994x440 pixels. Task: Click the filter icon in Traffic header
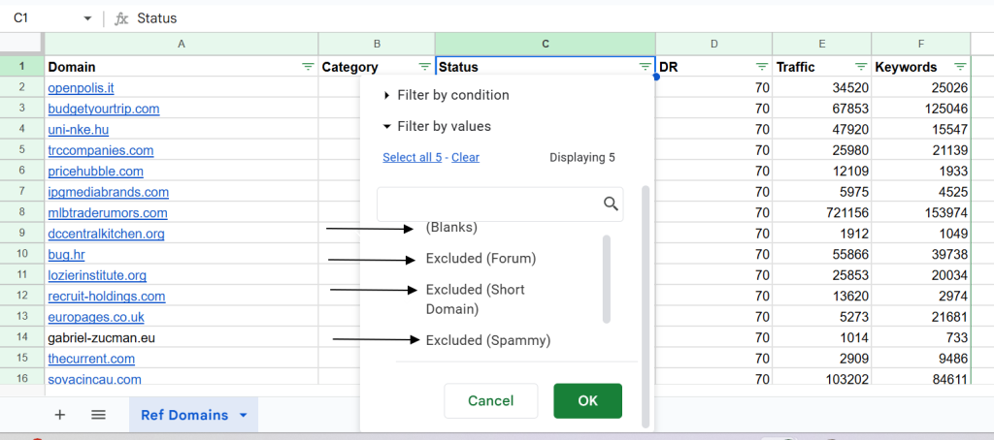[x=861, y=67]
